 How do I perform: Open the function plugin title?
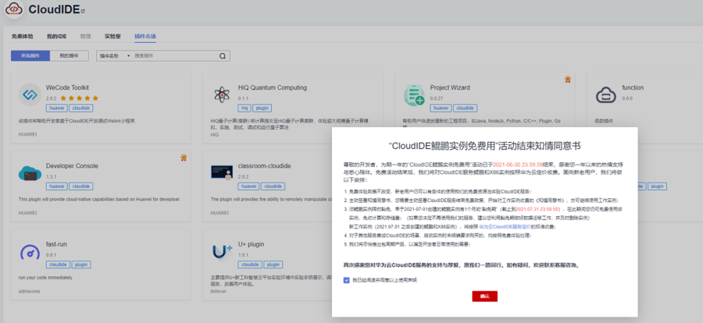[633, 88]
